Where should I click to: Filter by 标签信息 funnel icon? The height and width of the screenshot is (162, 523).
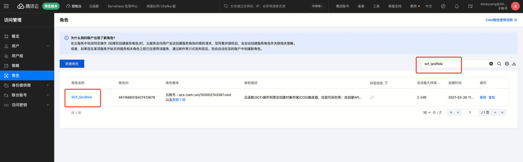386,83
